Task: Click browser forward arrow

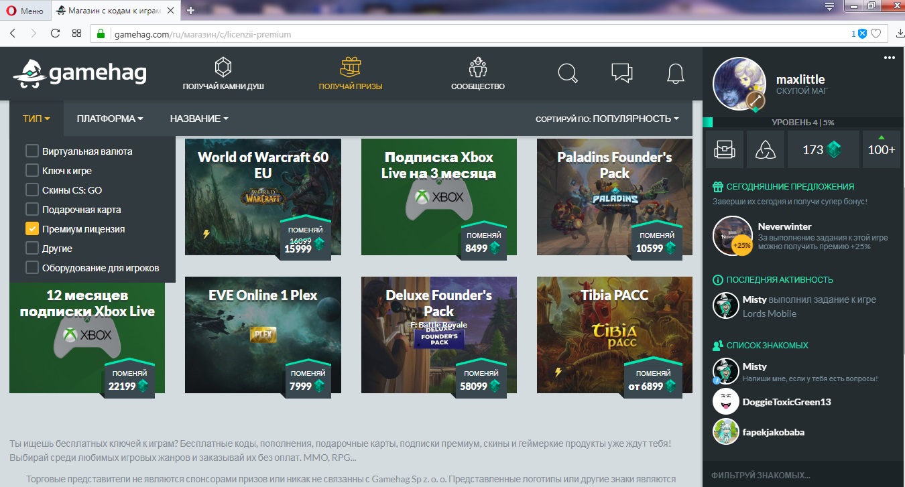Action: (x=34, y=33)
